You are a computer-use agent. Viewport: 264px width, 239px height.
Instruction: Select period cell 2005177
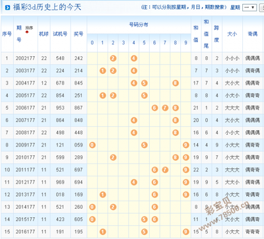pyautogui.click(x=25, y=96)
